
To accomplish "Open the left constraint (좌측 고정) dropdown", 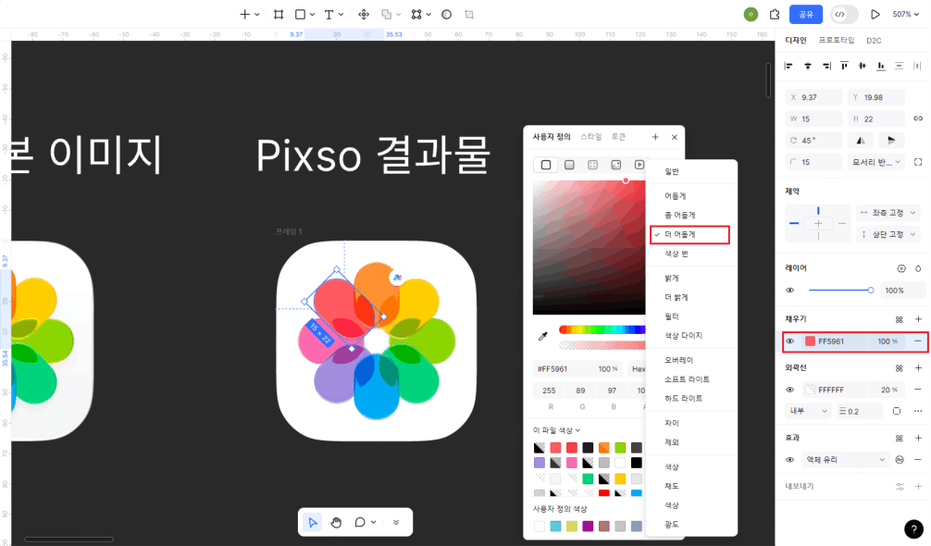I will [888, 213].
